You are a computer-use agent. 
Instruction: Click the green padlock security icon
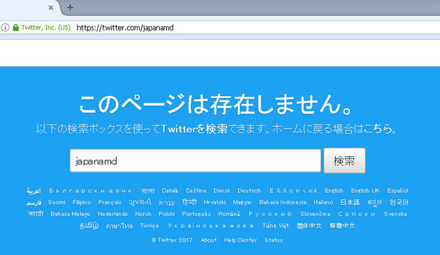click(15, 27)
